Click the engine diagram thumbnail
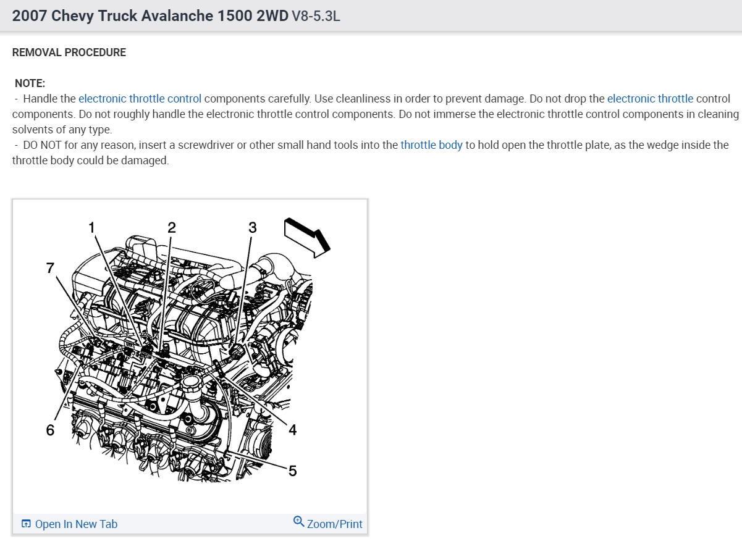Viewport: 742px width, 549px height. 190,356
